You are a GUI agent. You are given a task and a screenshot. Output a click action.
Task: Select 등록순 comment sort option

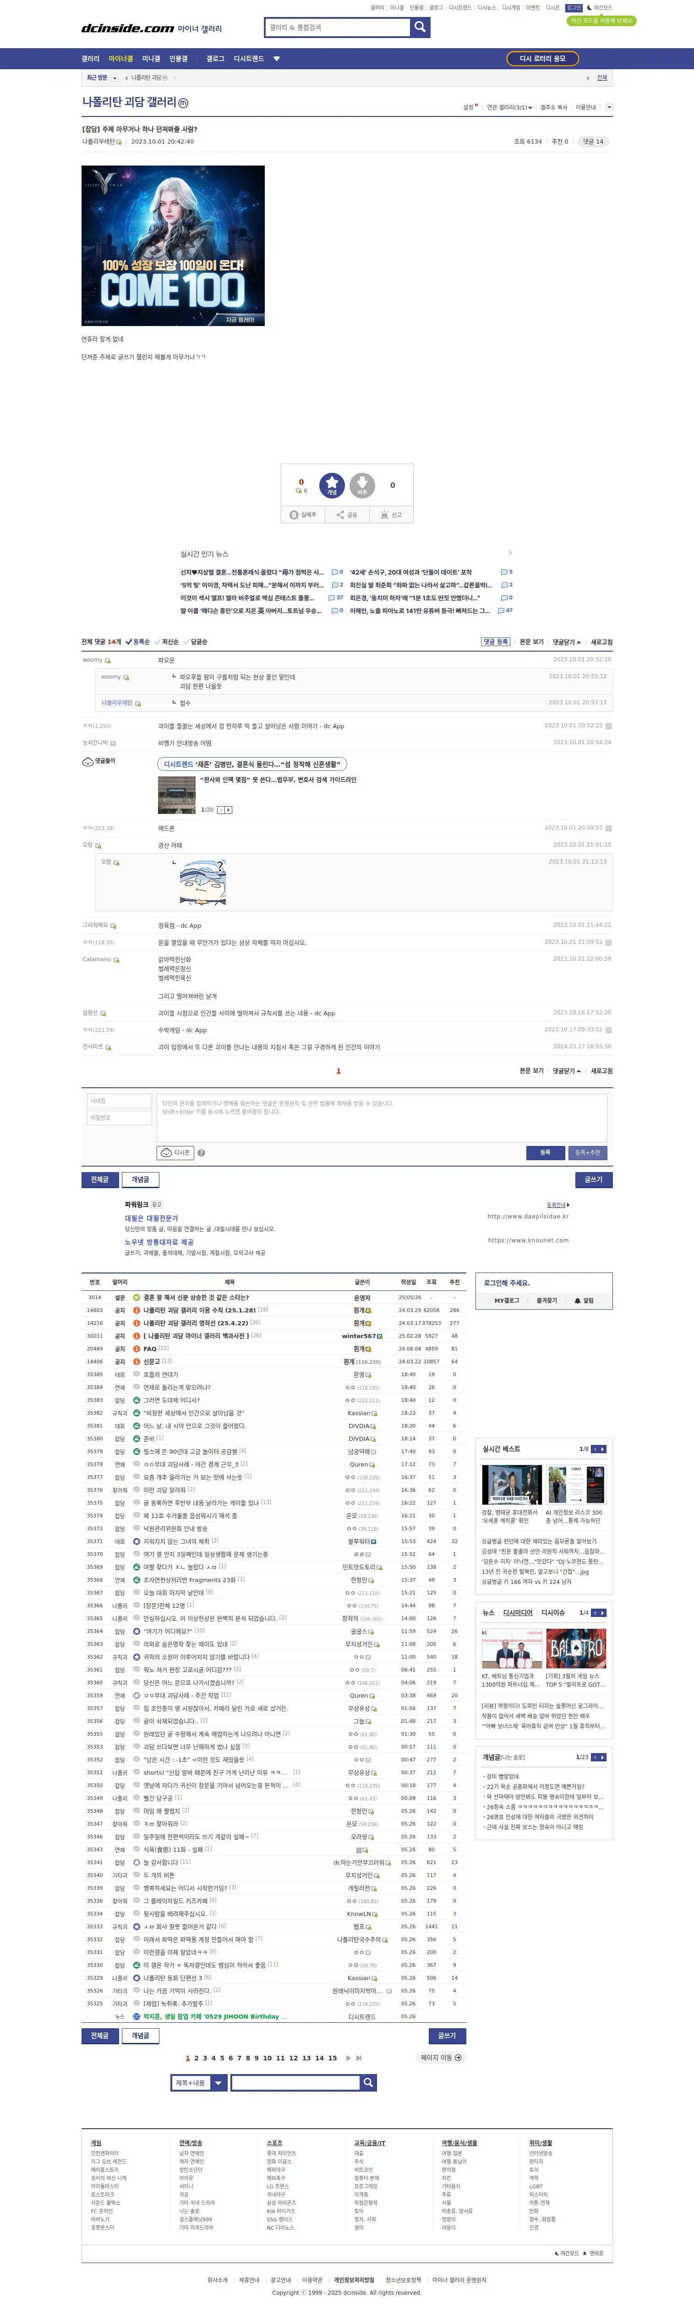click(x=137, y=642)
